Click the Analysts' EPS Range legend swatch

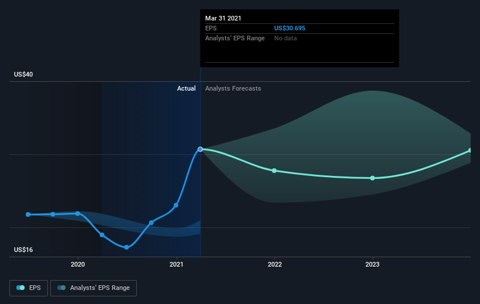[61, 288]
